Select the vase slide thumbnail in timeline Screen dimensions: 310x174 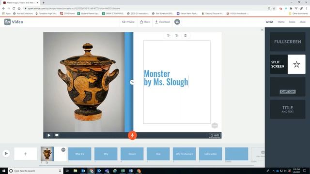tap(47, 154)
